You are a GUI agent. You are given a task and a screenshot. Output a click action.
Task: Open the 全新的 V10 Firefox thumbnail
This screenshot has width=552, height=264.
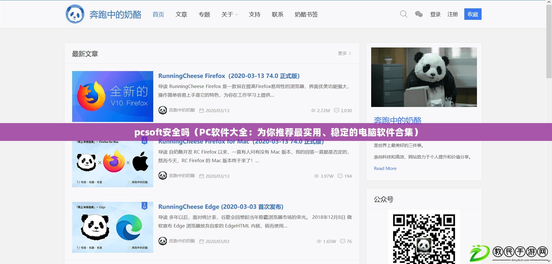(113, 96)
